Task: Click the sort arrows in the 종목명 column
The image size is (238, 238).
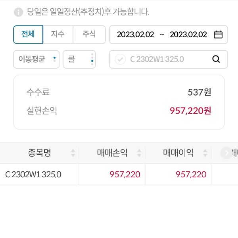Action: pyautogui.click(x=73, y=153)
